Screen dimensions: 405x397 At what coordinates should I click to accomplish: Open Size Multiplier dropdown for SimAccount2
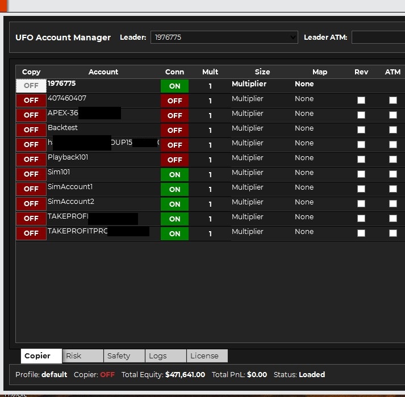[248, 202]
